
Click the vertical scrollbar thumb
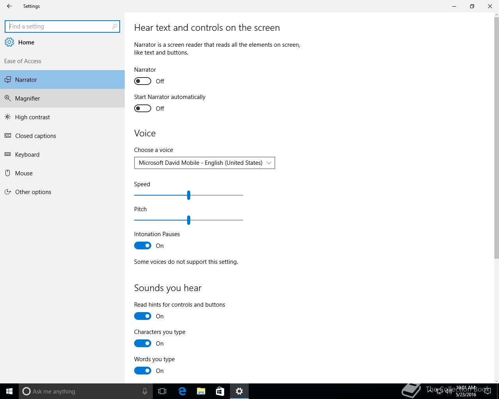click(496, 137)
